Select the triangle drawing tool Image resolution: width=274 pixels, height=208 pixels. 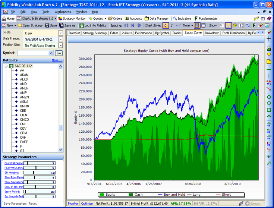pyautogui.click(x=269, y=116)
